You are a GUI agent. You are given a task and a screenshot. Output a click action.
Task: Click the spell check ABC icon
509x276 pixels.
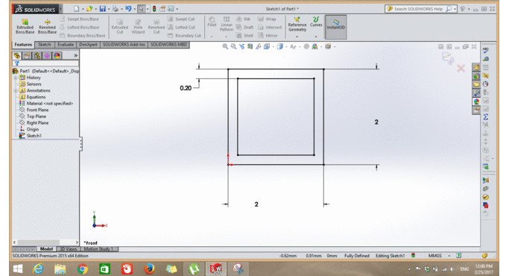point(486,50)
